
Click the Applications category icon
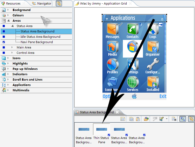coord(4,85)
